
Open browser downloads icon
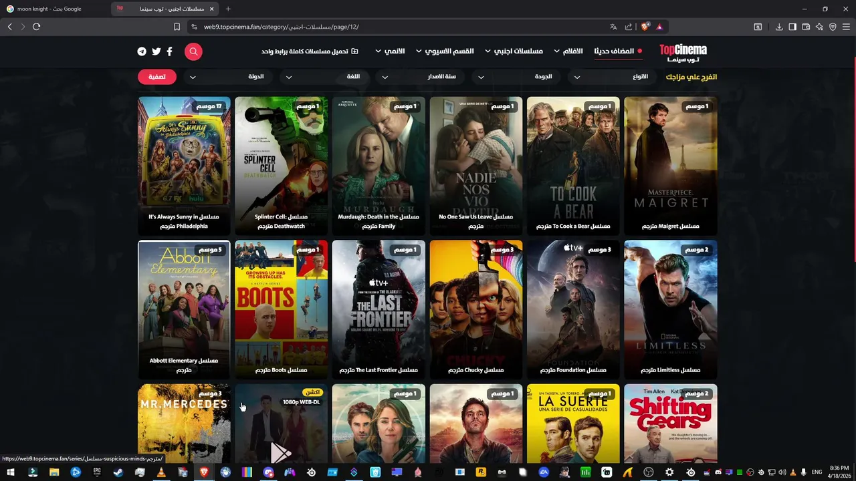pyautogui.click(x=779, y=27)
